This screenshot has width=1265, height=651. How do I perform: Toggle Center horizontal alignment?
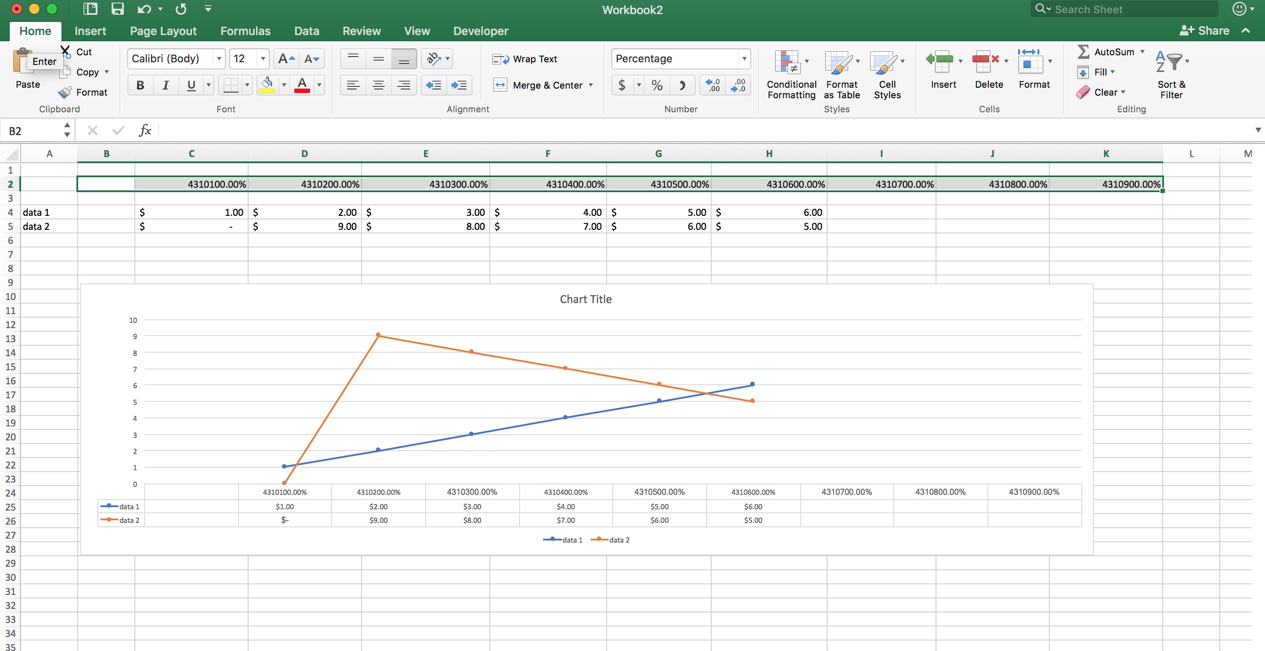pos(379,86)
